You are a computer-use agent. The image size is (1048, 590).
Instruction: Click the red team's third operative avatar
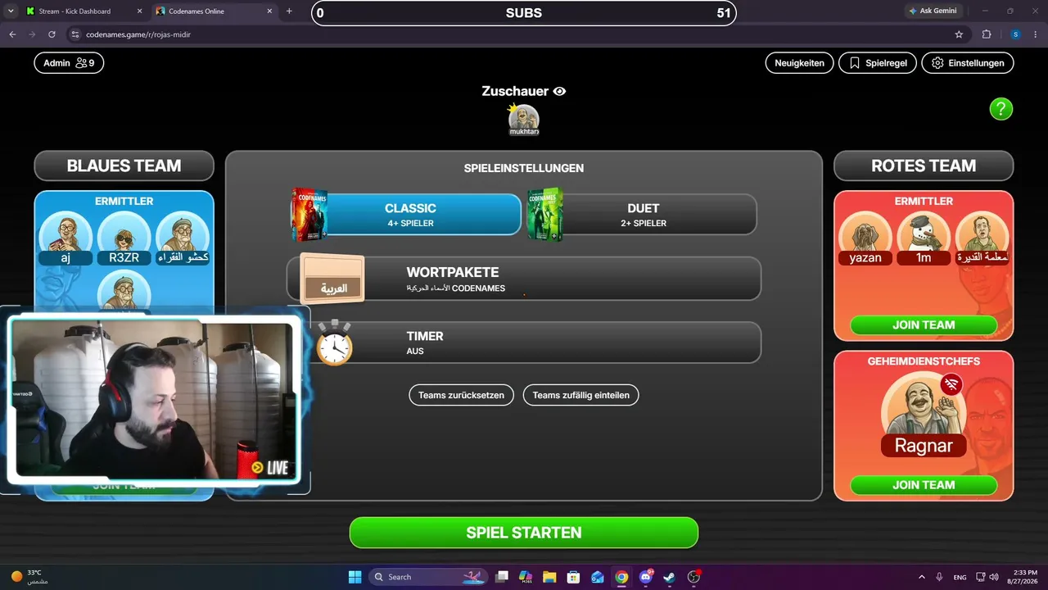pyautogui.click(x=982, y=238)
